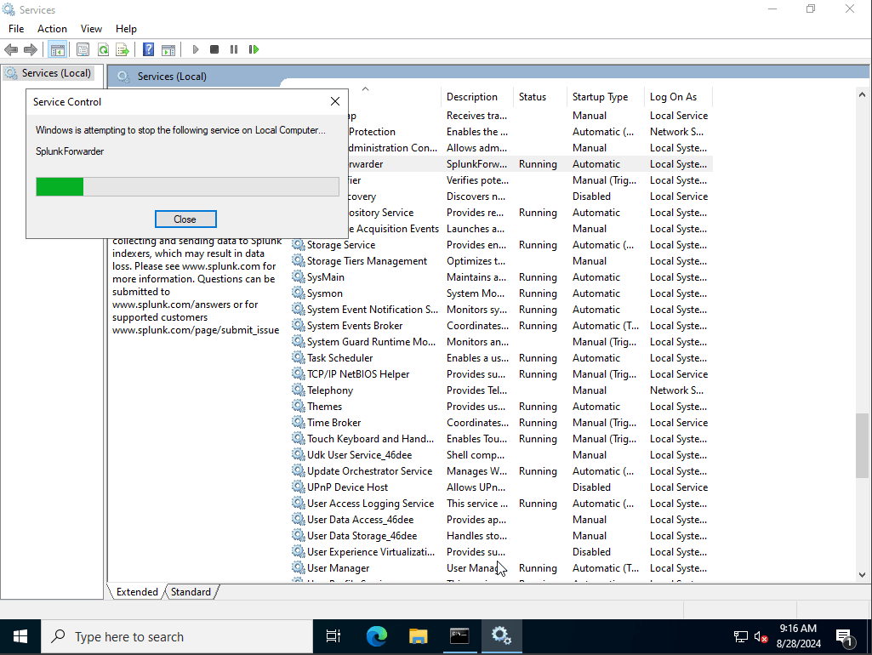Screen dimensions: 872x655
Task: Refresh the services list from the toolbar
Action: click(x=103, y=49)
